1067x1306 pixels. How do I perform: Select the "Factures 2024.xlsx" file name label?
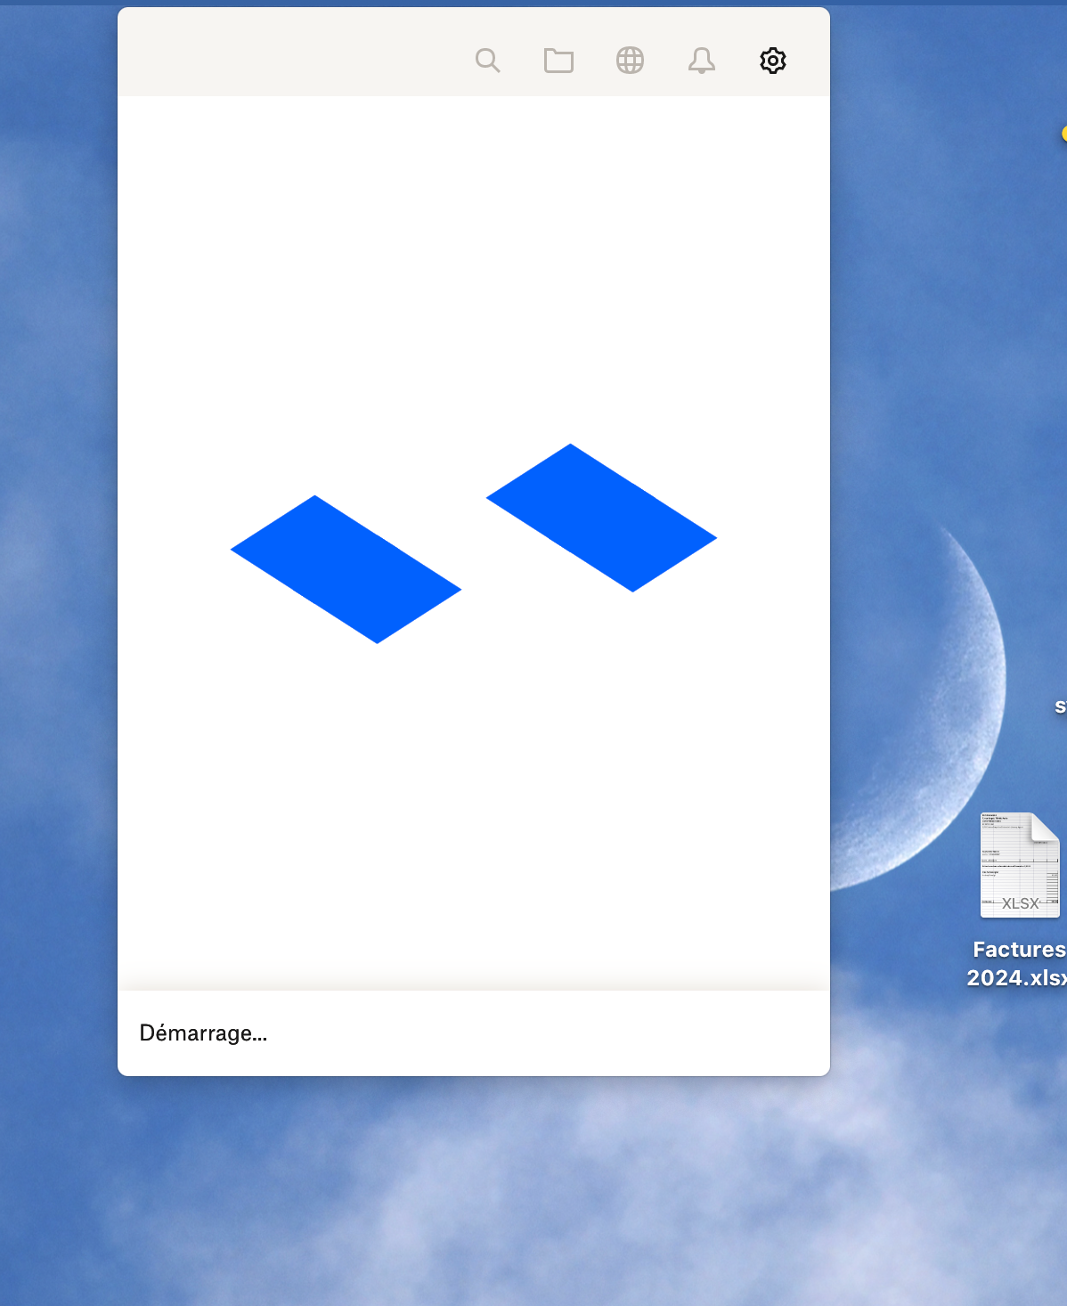coord(1017,964)
